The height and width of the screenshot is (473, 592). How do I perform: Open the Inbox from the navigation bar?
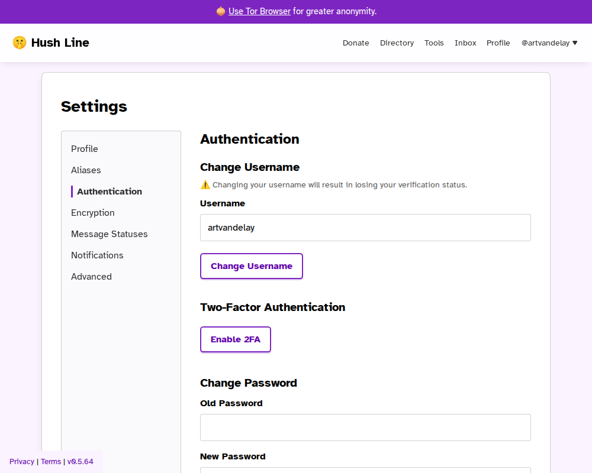click(465, 43)
